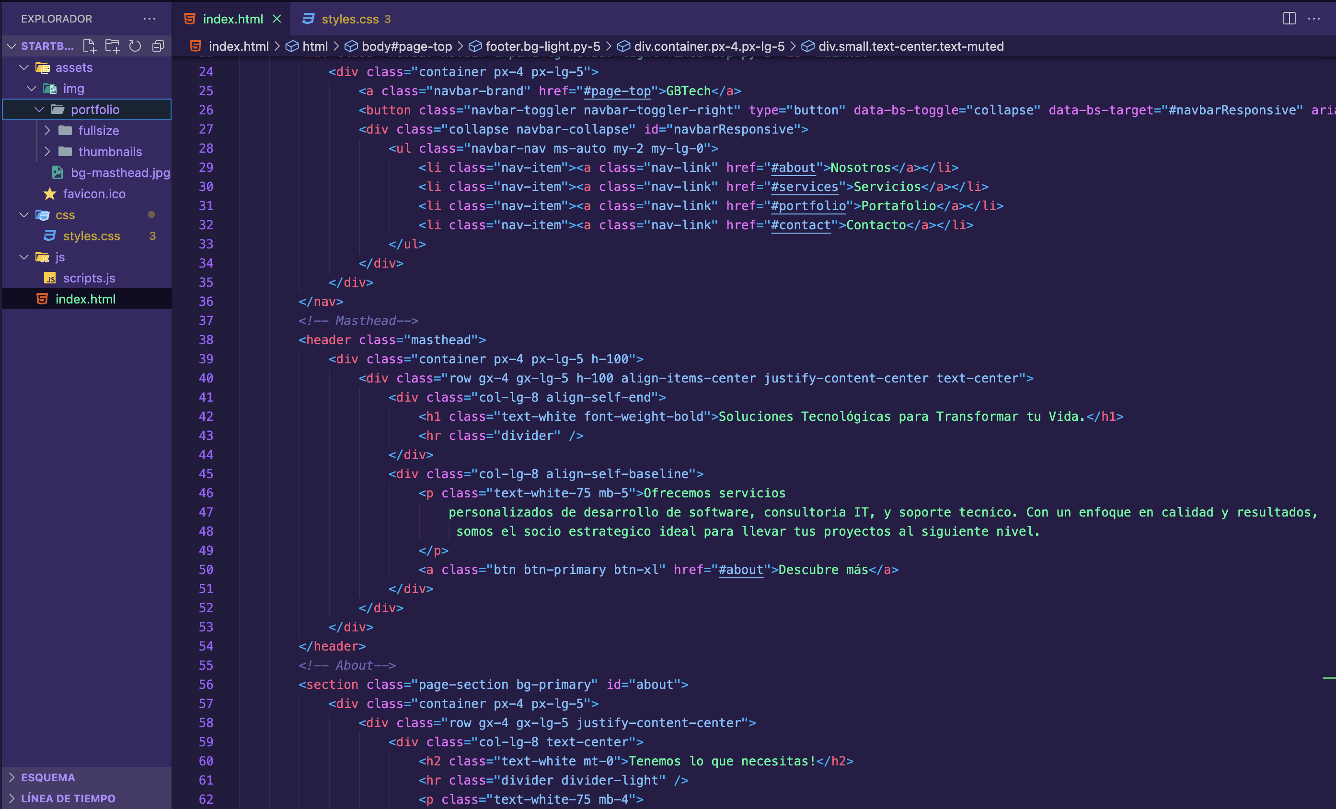Expand the thumbnails folder
Viewport: 1336px width, 809px height.
tap(47, 152)
